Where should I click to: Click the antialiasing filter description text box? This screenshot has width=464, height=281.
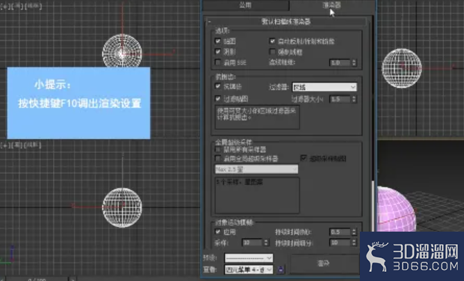(x=257, y=117)
